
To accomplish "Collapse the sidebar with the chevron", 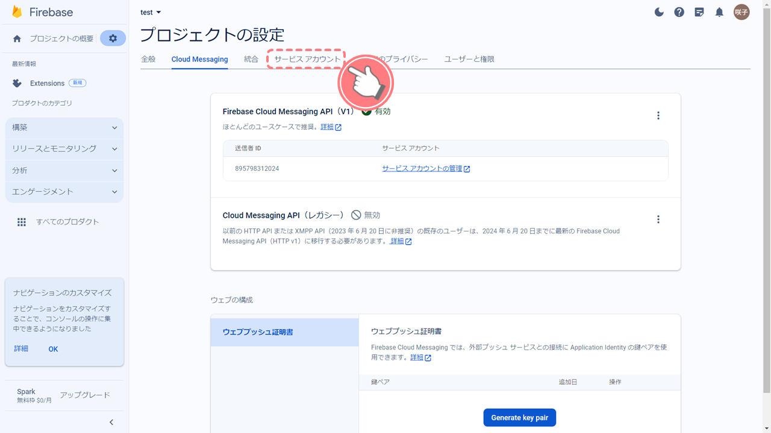I will pos(111,422).
